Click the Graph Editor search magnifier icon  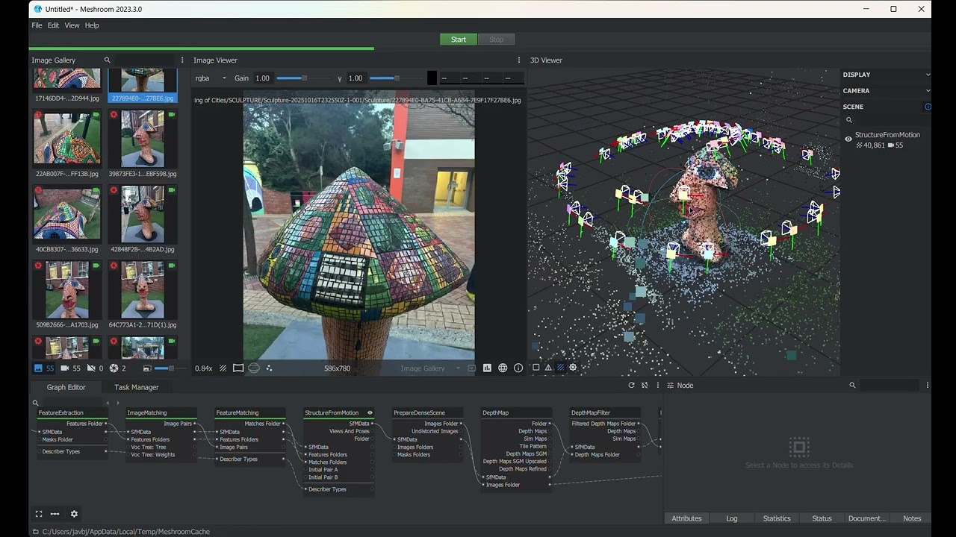tap(35, 403)
